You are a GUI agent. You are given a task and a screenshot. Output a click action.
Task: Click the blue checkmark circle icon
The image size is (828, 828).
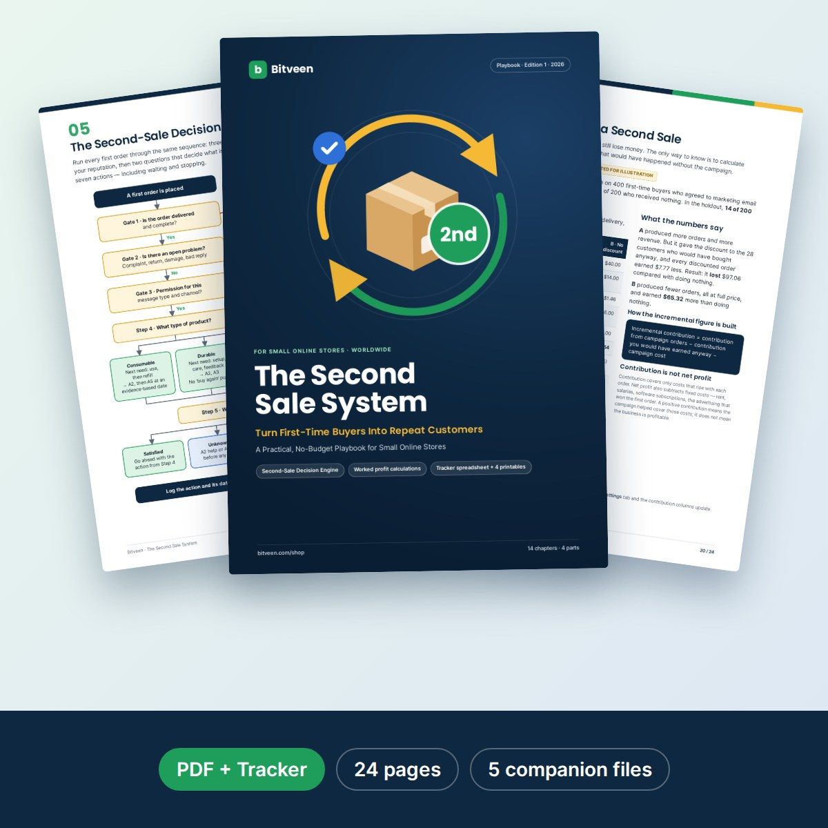329,148
